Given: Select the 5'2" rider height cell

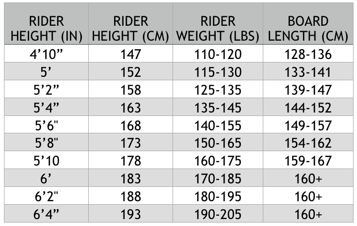Looking at the screenshot, I should tap(46, 89).
